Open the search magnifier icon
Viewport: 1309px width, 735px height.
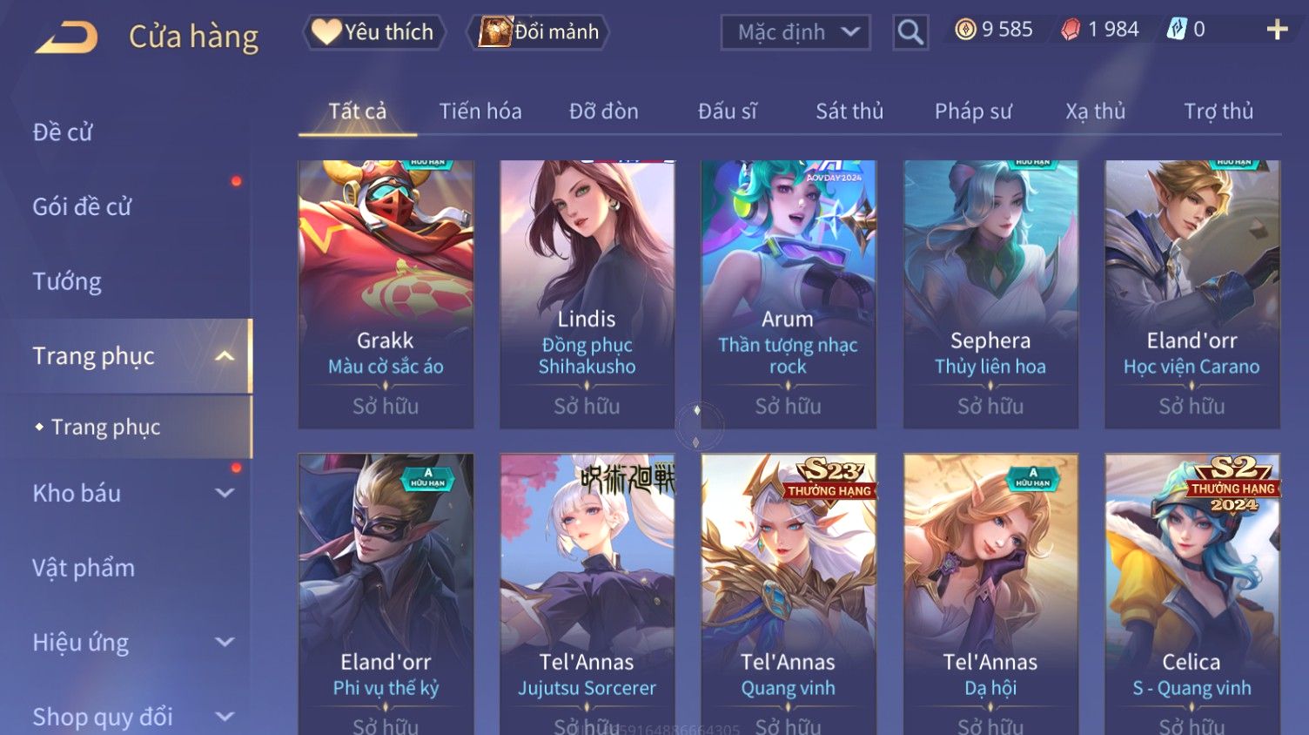coord(910,32)
